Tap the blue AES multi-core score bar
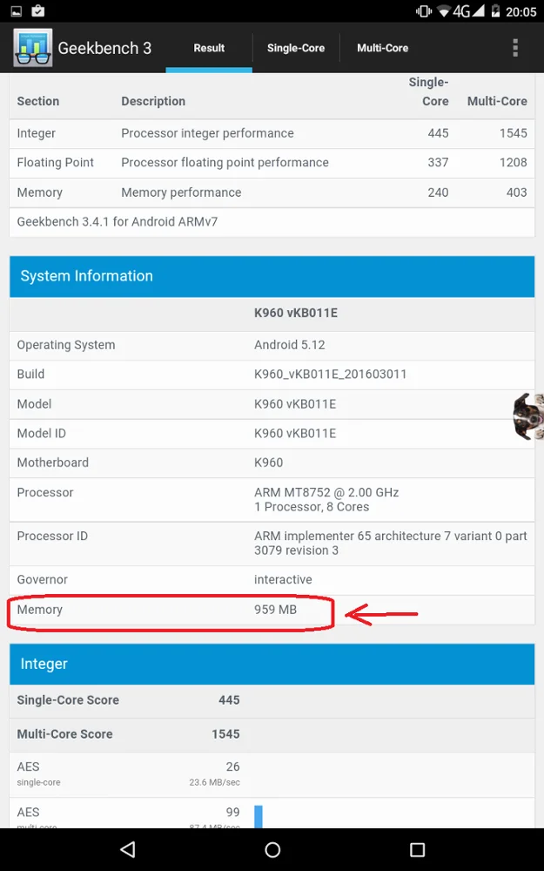 (258, 816)
